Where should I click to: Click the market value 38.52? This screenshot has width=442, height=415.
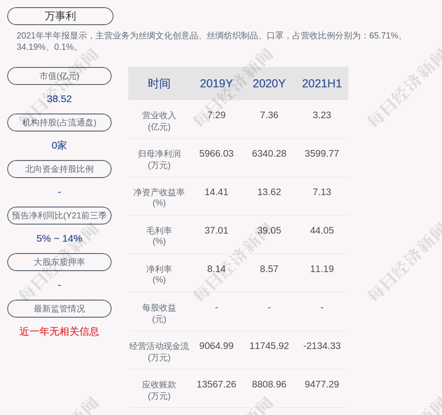(x=59, y=99)
